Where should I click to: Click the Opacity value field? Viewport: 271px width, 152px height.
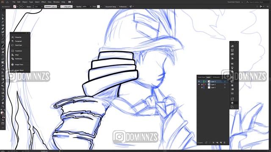85,7
